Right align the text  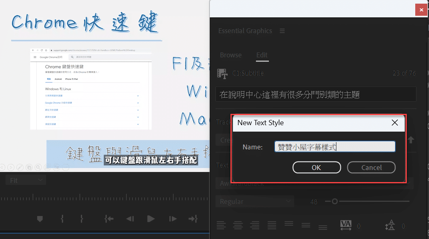255,225
